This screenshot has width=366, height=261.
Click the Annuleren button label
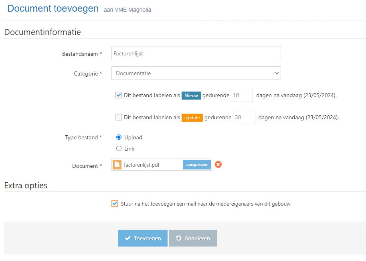pyautogui.click(x=197, y=238)
